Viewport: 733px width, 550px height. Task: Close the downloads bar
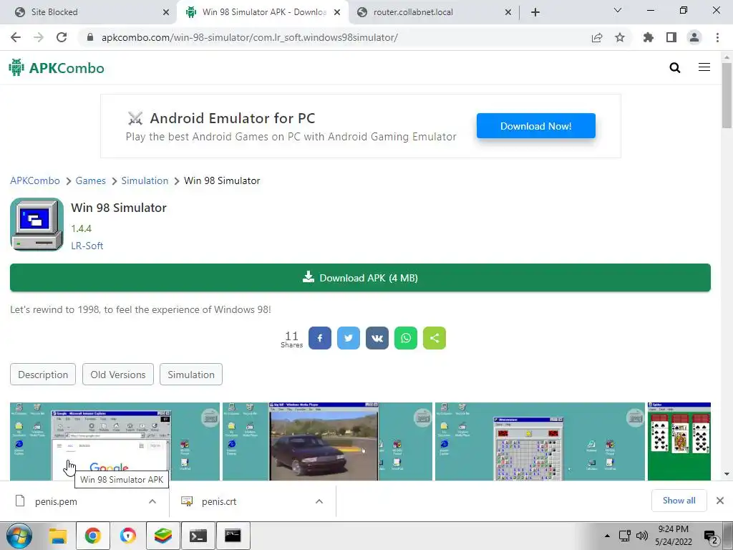click(720, 501)
